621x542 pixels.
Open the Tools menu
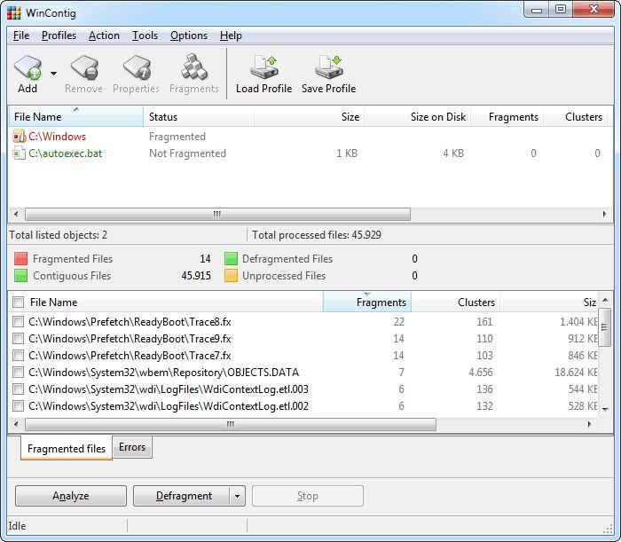pos(145,35)
